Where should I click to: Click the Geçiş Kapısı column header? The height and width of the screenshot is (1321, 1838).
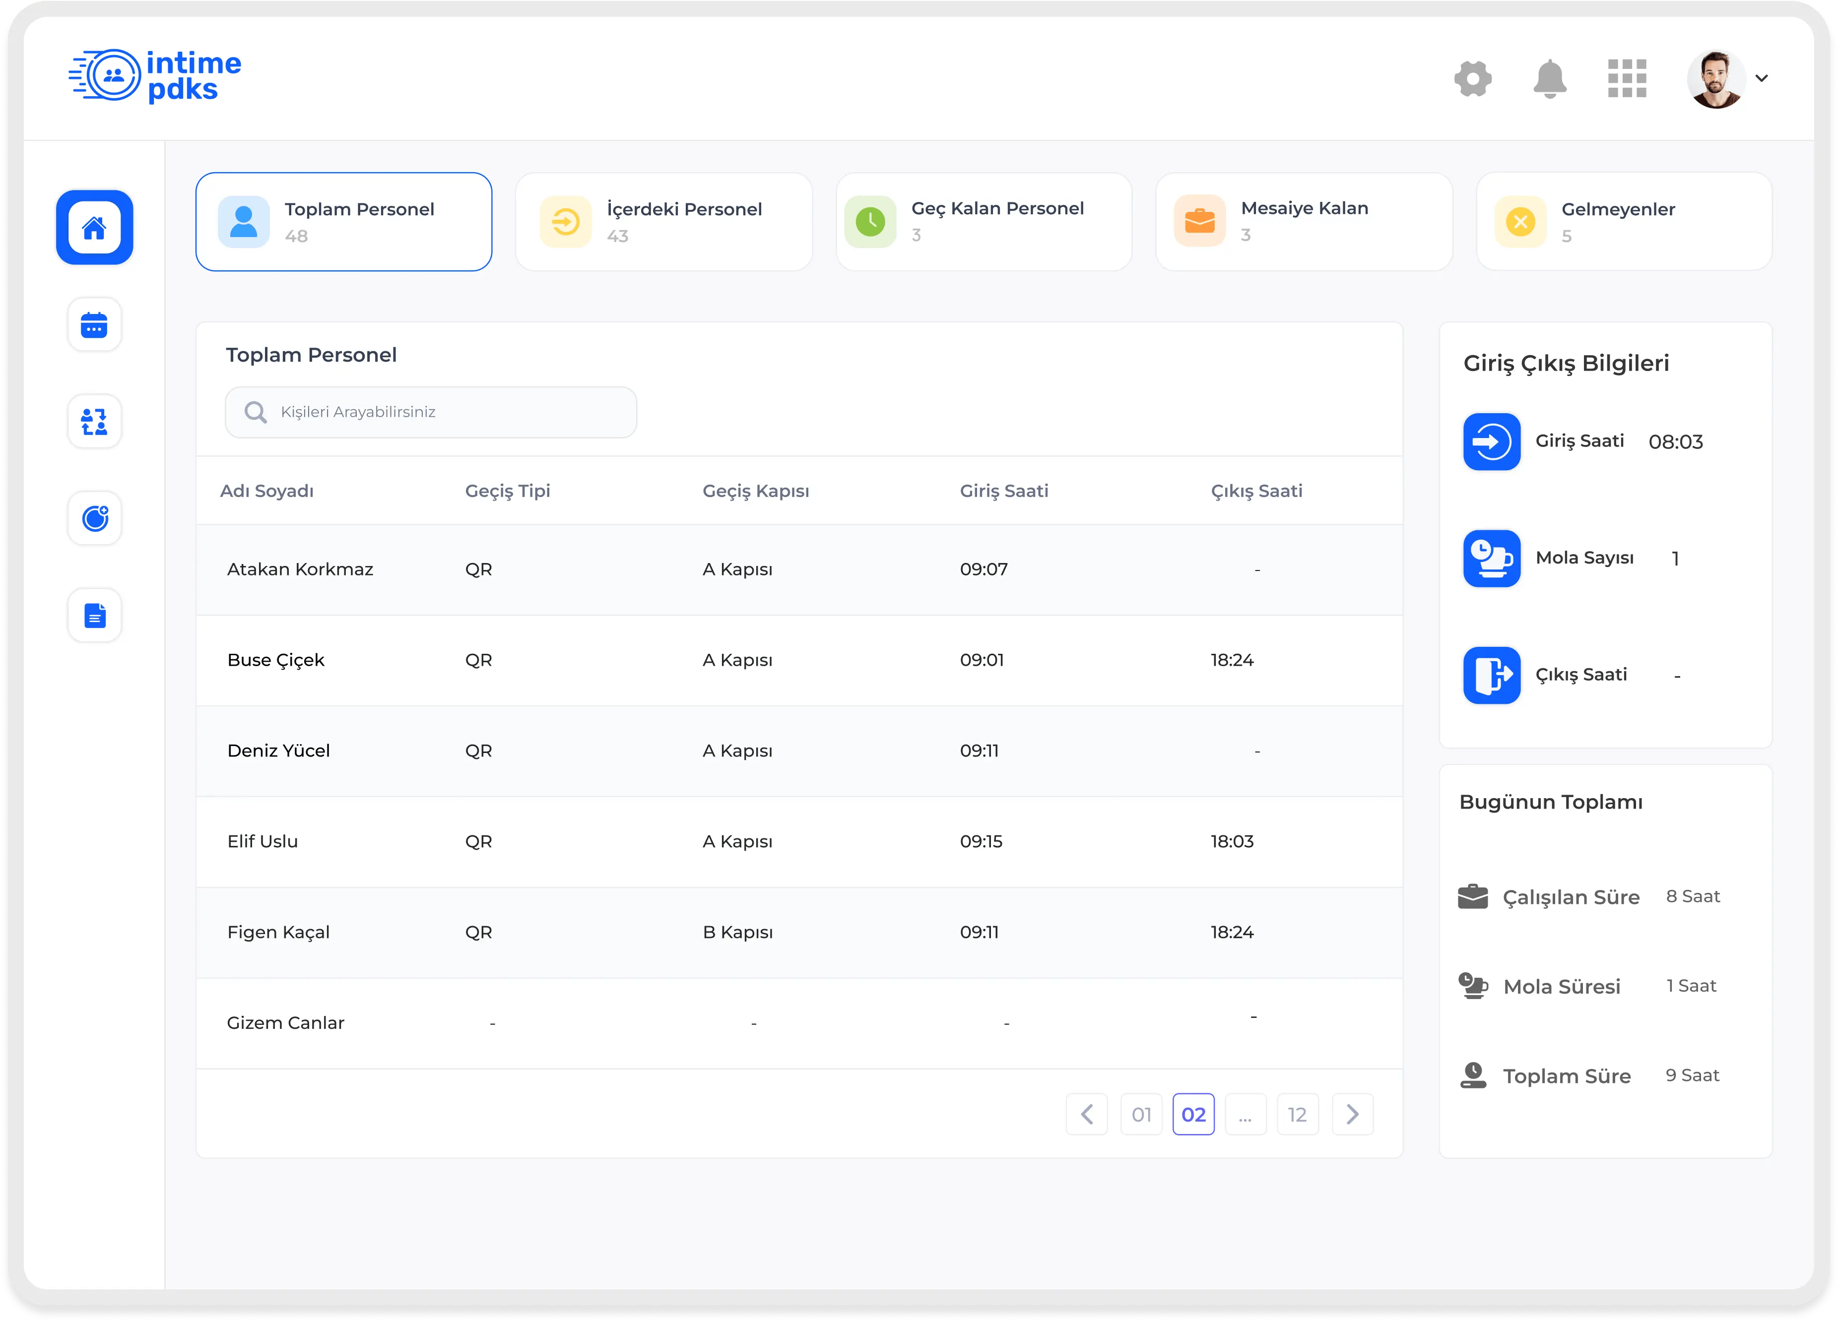click(755, 491)
